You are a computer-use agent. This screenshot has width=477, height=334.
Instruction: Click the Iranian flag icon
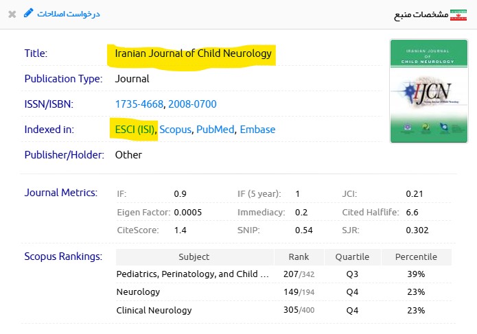458,14
